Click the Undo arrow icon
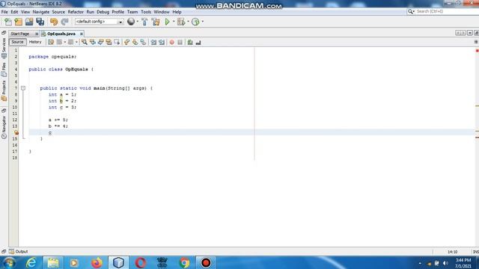The image size is (479, 269). [x=54, y=22]
